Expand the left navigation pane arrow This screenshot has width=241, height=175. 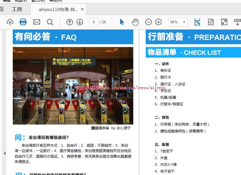pyautogui.click(x=4, y=153)
